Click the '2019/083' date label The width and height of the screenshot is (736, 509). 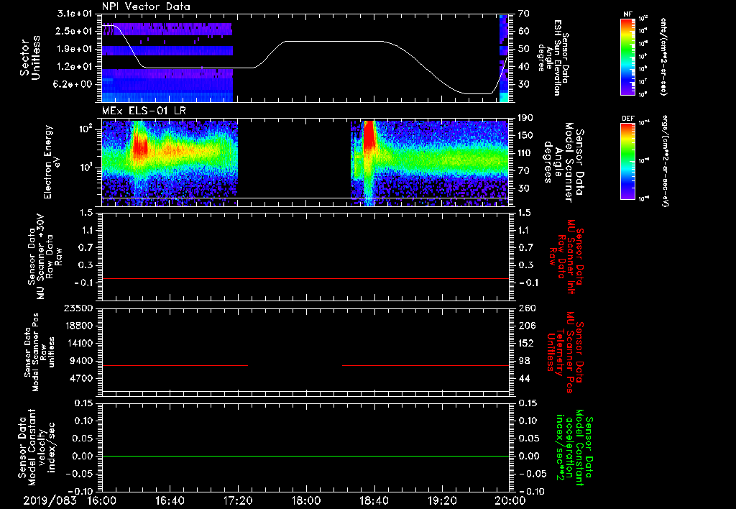coord(50,500)
